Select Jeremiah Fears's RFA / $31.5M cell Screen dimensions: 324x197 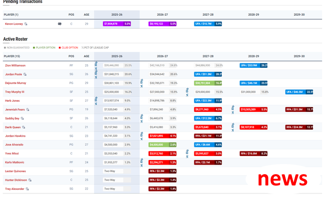(299, 109)
